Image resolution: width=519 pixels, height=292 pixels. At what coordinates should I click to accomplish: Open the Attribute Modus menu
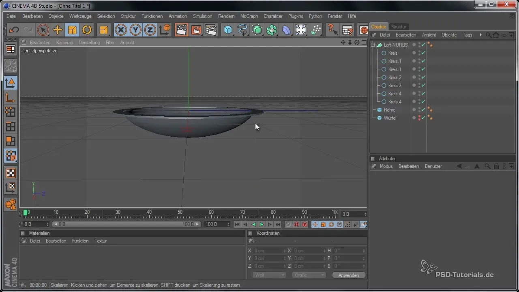point(386,166)
